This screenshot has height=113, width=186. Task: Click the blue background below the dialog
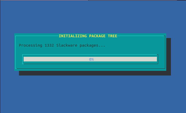(x=93, y=94)
